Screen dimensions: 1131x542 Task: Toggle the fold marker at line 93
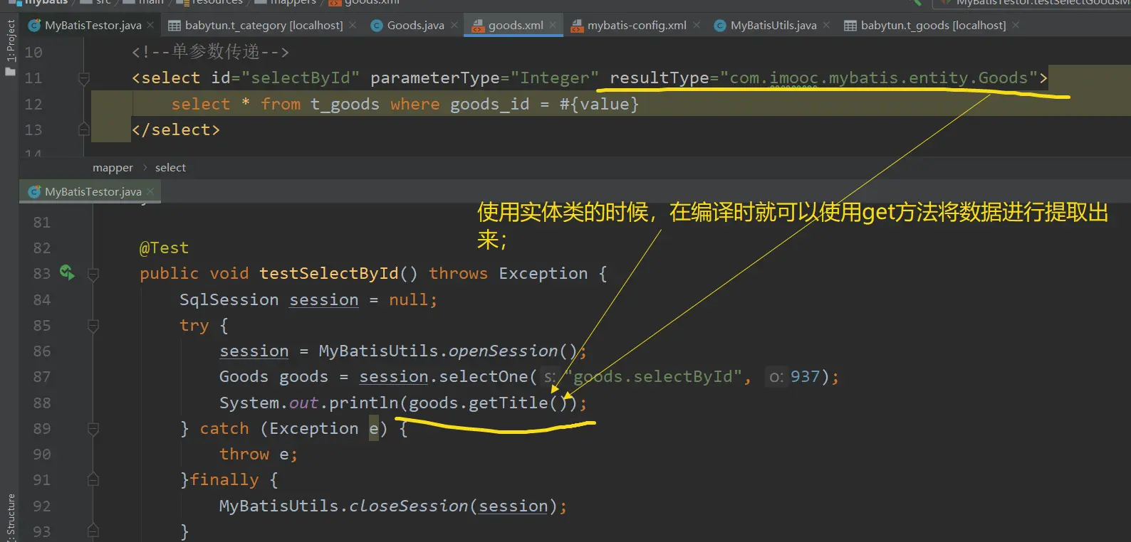[93, 531]
